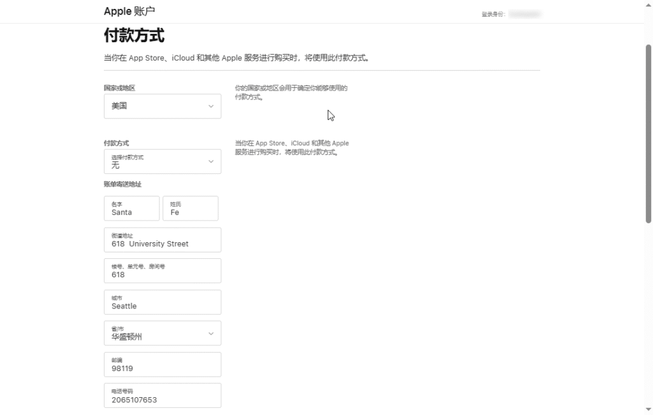Viewport: 653px width, 415px height.
Task: Select the 邮编 field showing 98119
Action: tap(162, 365)
